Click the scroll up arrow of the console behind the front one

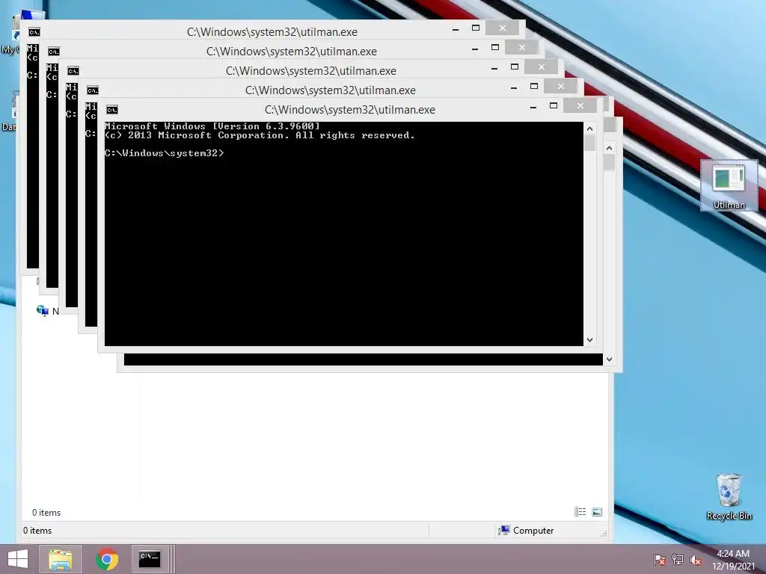(x=609, y=148)
